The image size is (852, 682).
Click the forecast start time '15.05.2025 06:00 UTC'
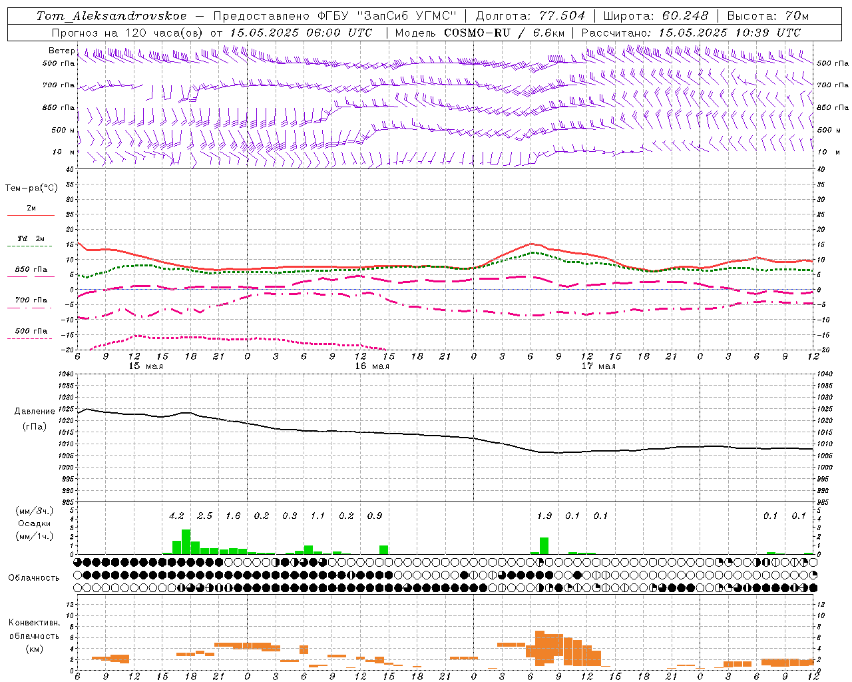(x=301, y=33)
